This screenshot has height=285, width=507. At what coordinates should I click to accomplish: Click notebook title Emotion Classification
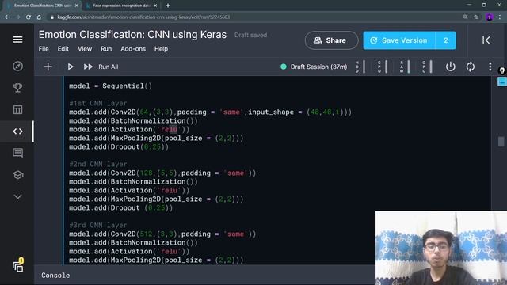132,35
